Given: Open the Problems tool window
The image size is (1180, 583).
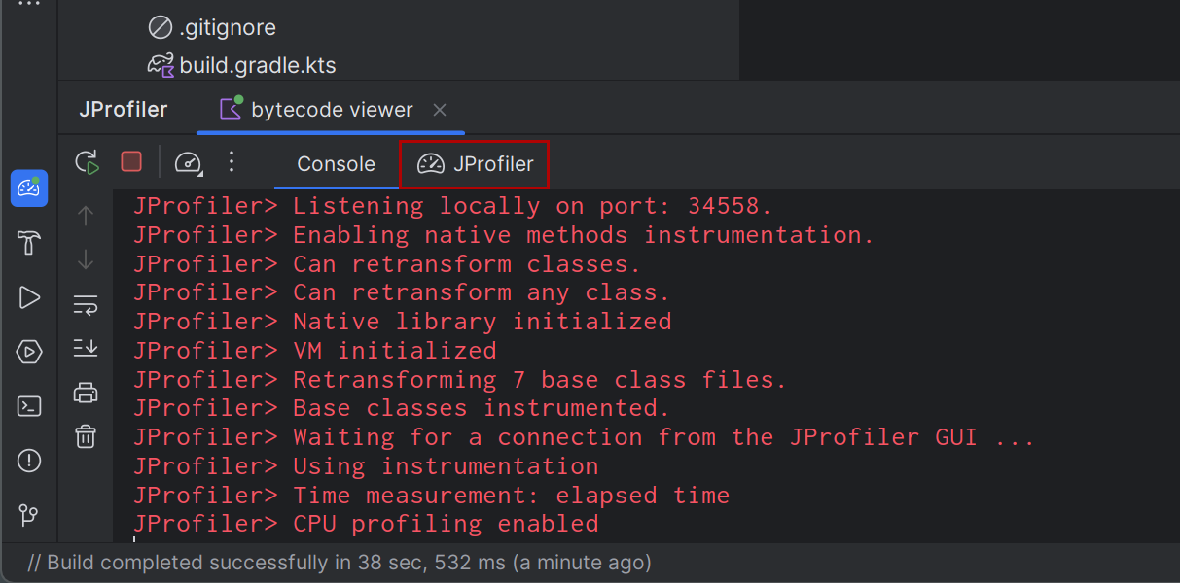Looking at the screenshot, I should (29, 461).
